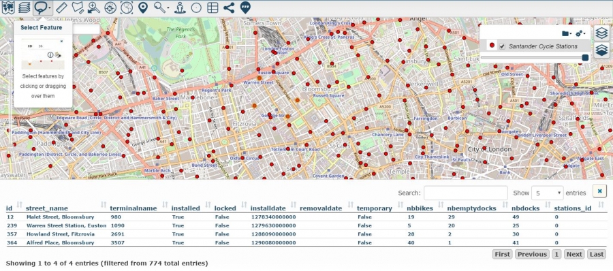The width and height of the screenshot is (613, 271).
Task: Open the world basemap selector icon
Action: pyautogui.click(x=7, y=7)
